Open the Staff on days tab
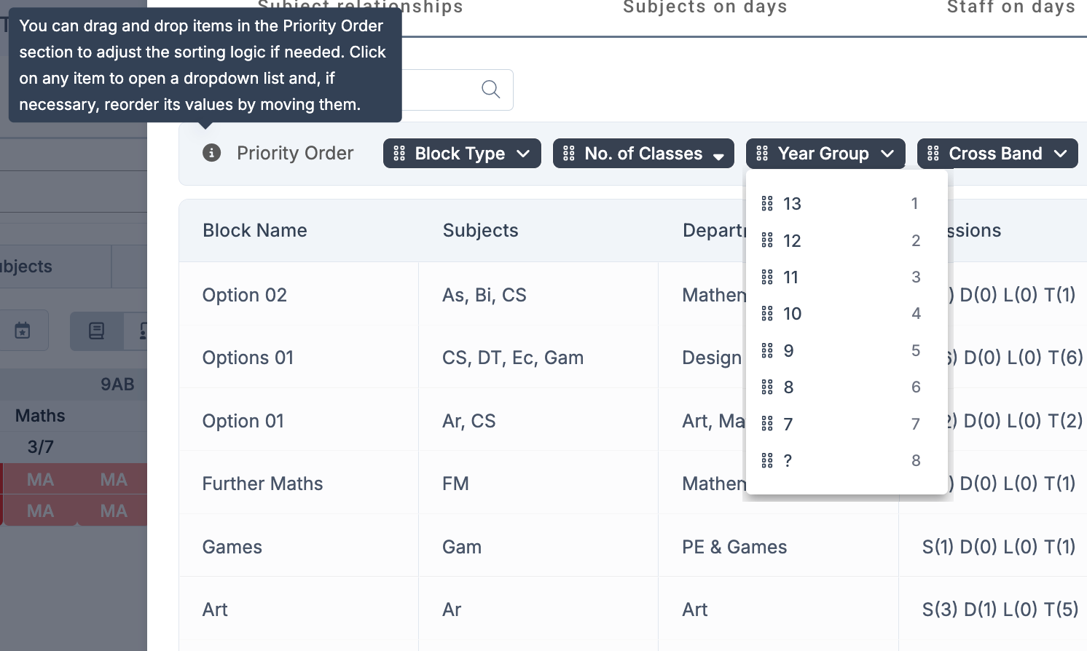Screen dimensions: 1087x651 (1011, 8)
